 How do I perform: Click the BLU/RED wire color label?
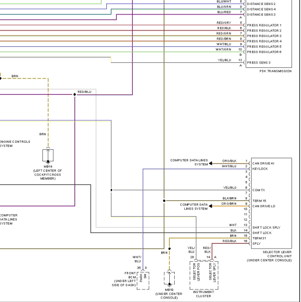coord(224,12)
